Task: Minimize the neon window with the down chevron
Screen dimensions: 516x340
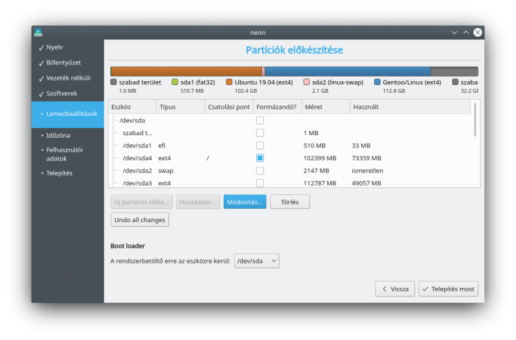Action: pos(454,33)
